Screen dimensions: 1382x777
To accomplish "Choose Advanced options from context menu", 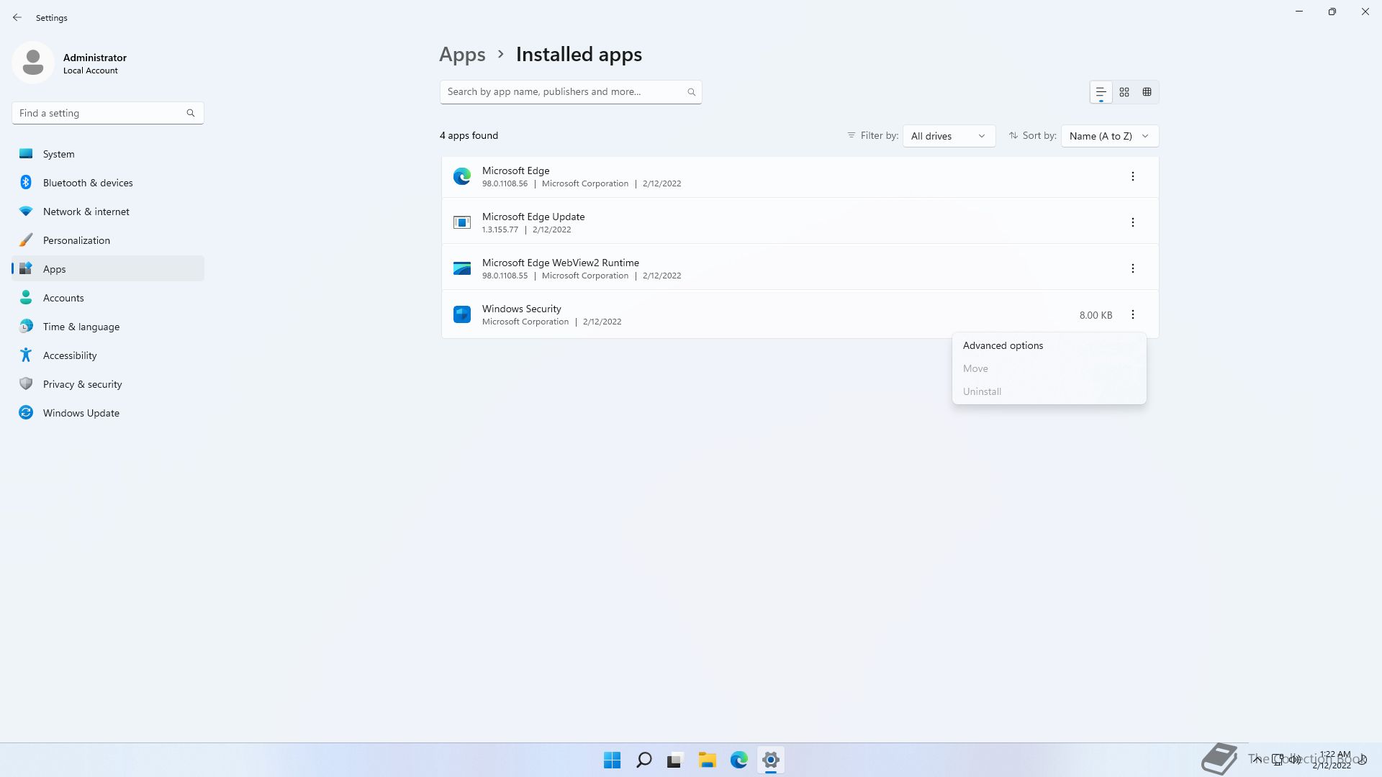I will [x=1049, y=345].
